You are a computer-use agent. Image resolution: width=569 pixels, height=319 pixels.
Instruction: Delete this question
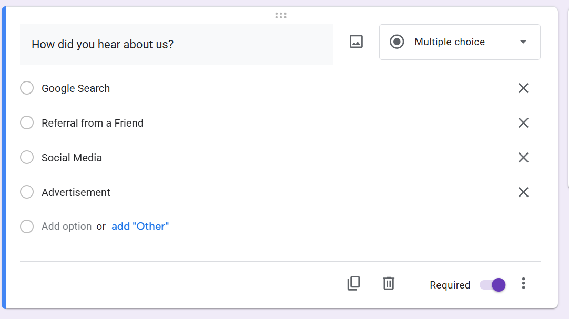(389, 284)
